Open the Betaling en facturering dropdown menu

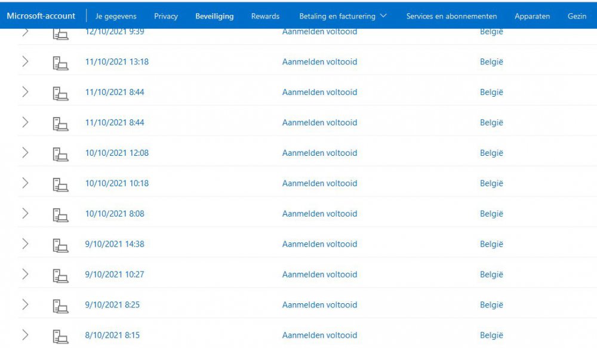coord(343,16)
